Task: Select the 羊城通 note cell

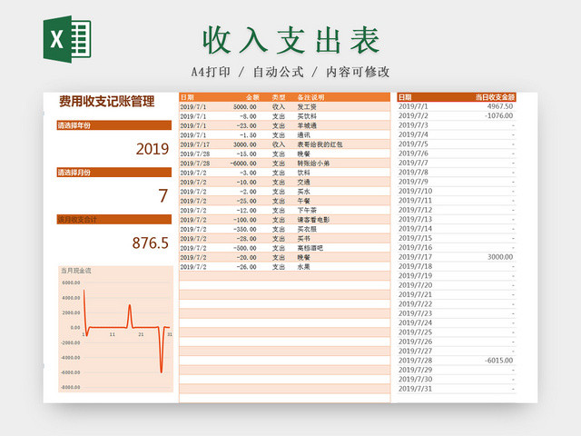Action: [x=307, y=125]
